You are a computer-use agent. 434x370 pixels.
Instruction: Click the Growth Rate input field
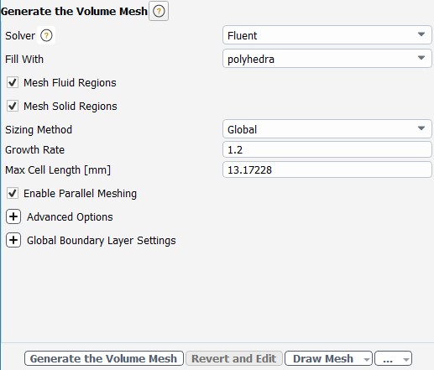click(x=327, y=149)
